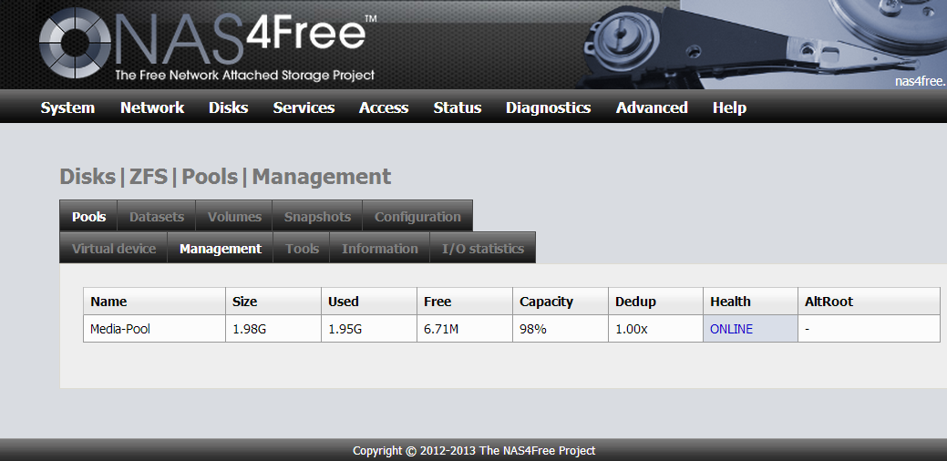Open the System menu
This screenshot has width=947, height=461.
(67, 108)
